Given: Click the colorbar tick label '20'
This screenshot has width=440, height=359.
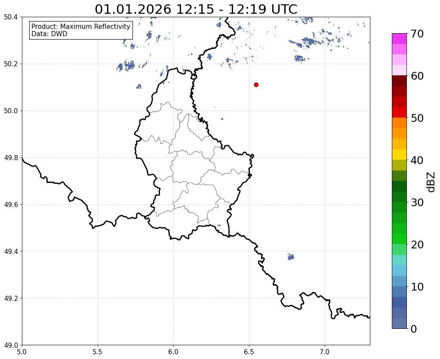Looking at the screenshot, I should click(x=417, y=244).
